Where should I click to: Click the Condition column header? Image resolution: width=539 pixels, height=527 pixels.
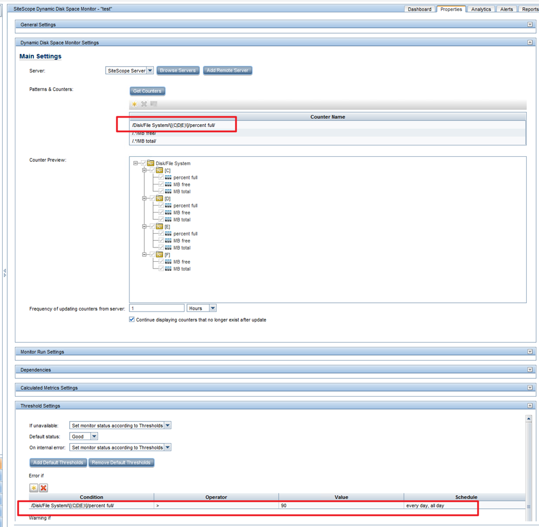[x=91, y=497]
